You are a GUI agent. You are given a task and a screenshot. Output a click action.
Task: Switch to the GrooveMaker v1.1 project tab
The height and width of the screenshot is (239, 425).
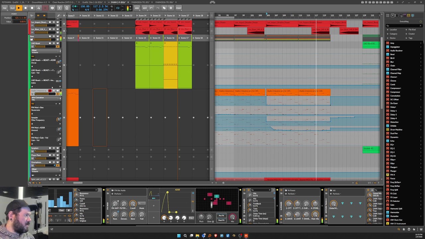click(x=39, y=2)
